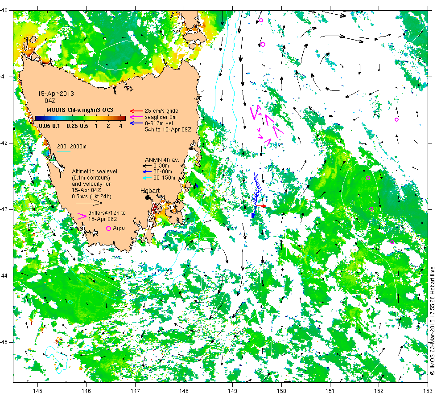Click the 2000m isobath label
Viewport: 437px width, 401px height.
point(78,147)
